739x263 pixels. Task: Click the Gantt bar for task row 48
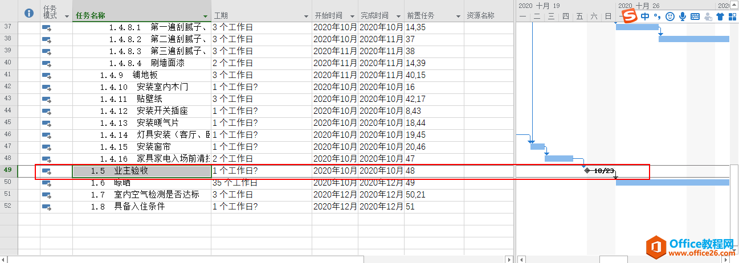pyautogui.click(x=559, y=158)
